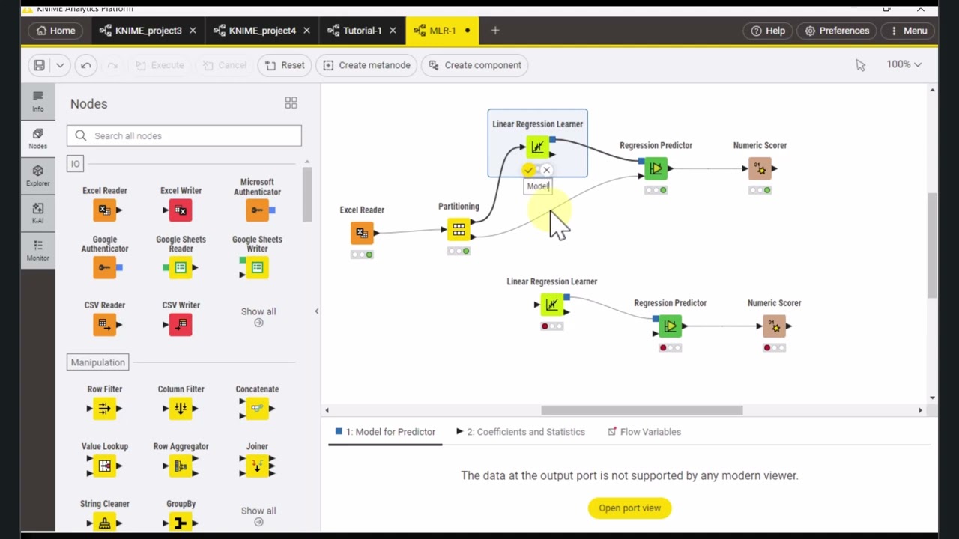Select the Partitioning node on canvas
Image resolution: width=959 pixels, height=539 pixels.
coord(459,230)
